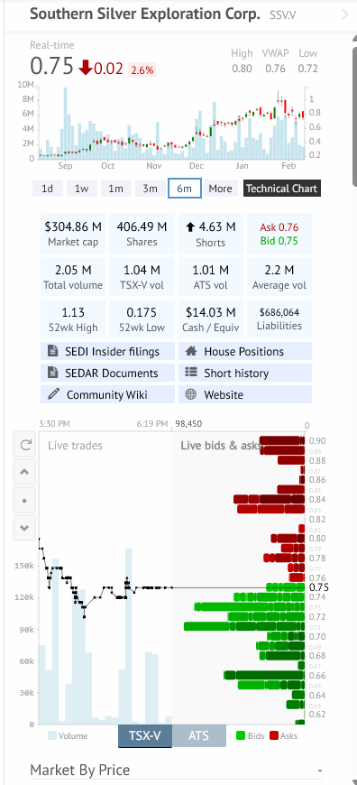Click the 1.13 52wk High tile
The height and width of the screenshot is (785, 357).
click(x=73, y=319)
